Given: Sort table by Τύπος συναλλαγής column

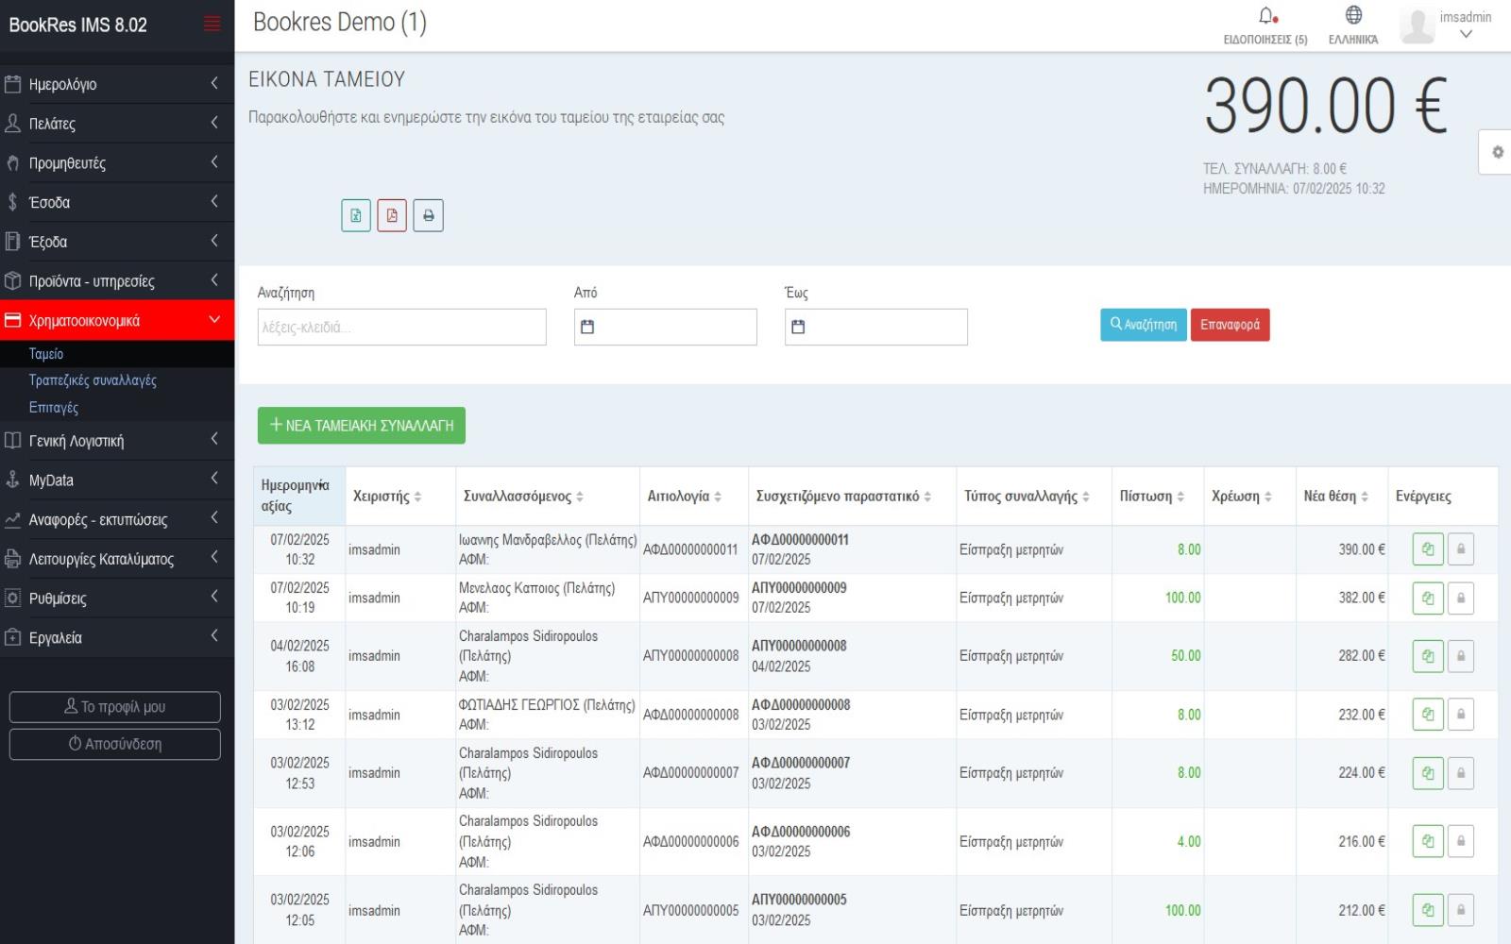Looking at the screenshot, I should pos(1034,497).
